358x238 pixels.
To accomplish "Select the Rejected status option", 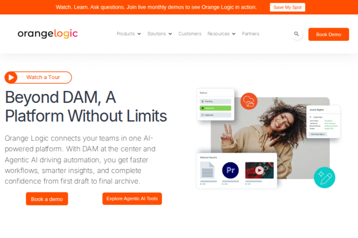I will (215, 115).
